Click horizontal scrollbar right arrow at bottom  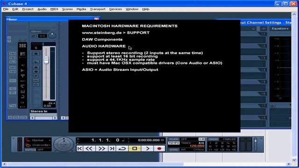point(289,164)
